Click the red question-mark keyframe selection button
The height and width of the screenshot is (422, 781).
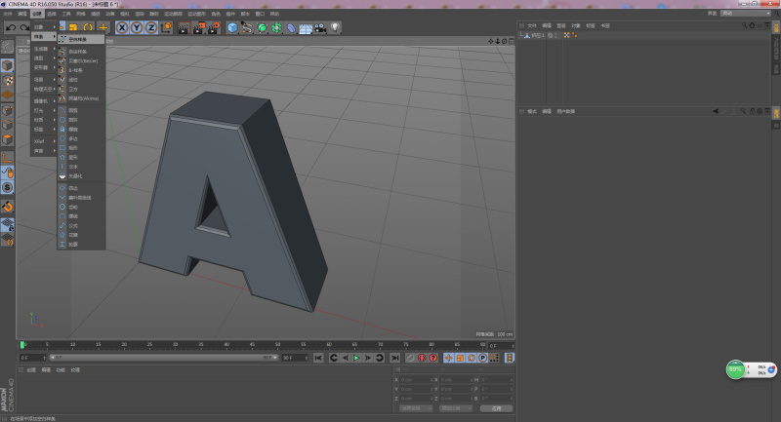(x=433, y=358)
